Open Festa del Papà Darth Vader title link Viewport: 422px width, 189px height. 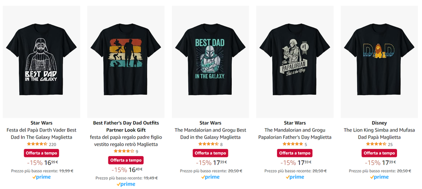41,133
